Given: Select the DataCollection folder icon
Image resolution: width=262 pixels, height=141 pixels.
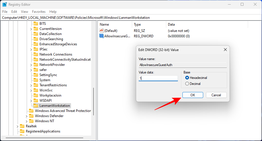Looking at the screenshot, I should tap(36, 34).
